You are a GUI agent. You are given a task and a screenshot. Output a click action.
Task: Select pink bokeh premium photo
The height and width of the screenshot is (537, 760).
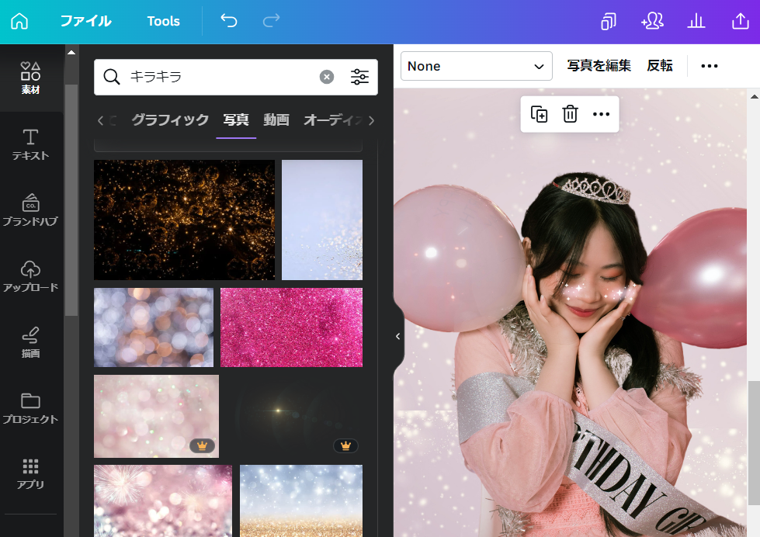click(156, 416)
